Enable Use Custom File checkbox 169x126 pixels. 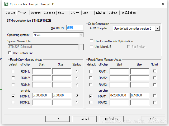[10, 53]
